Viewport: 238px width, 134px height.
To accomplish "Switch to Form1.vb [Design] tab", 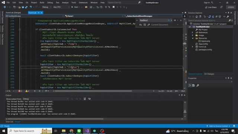I will 13,13.
